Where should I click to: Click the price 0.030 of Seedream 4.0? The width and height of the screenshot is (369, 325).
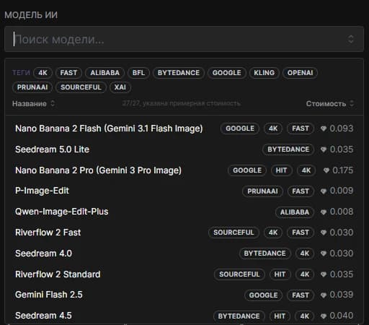point(342,253)
